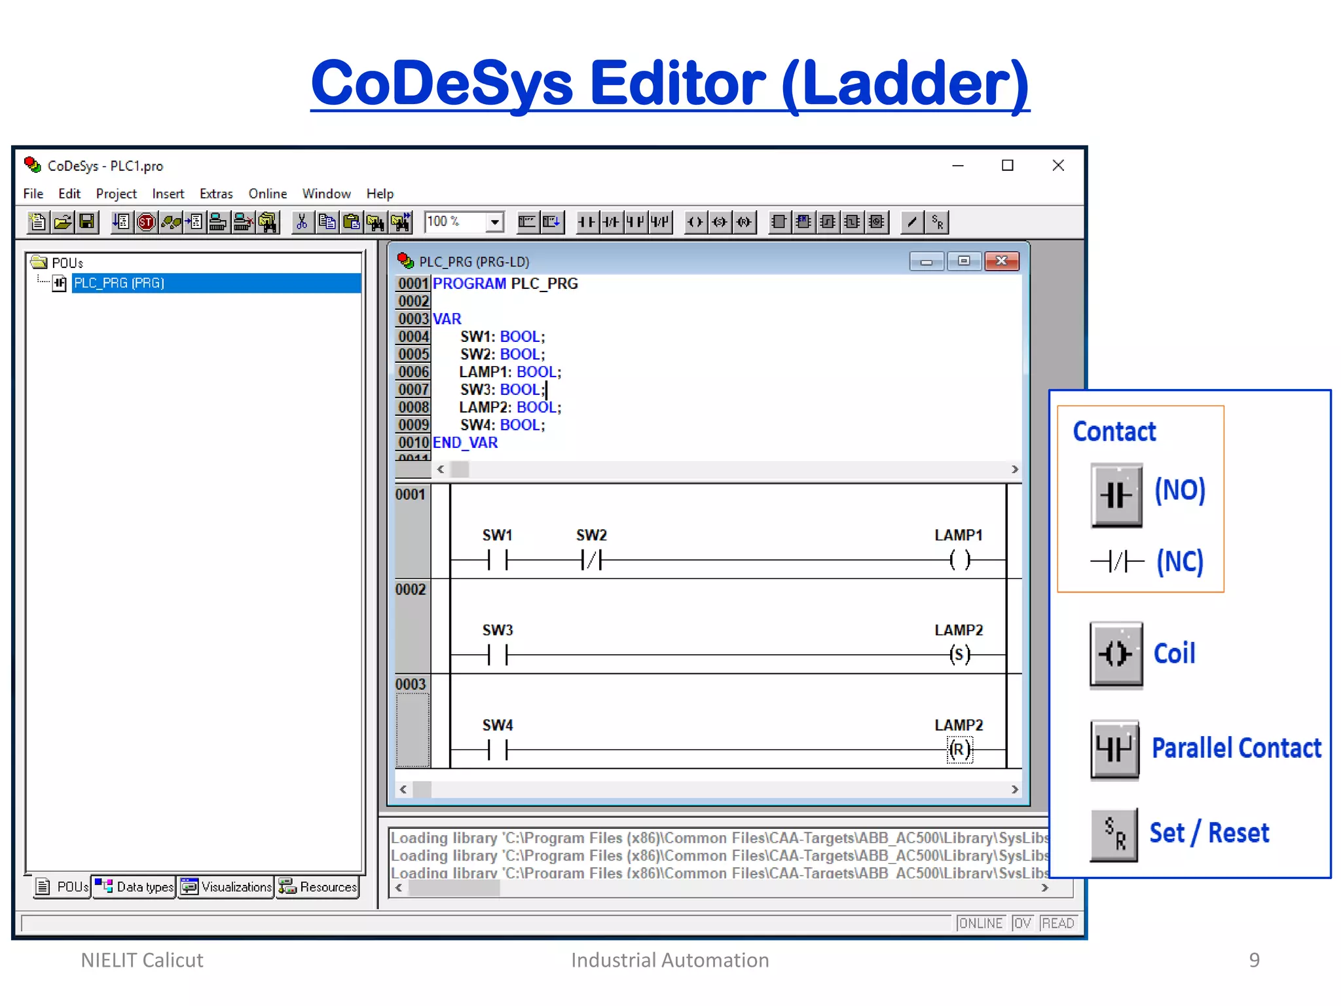This screenshot has width=1341, height=1006.
Task: Click the Logout computer icon with red X
Action: (243, 222)
